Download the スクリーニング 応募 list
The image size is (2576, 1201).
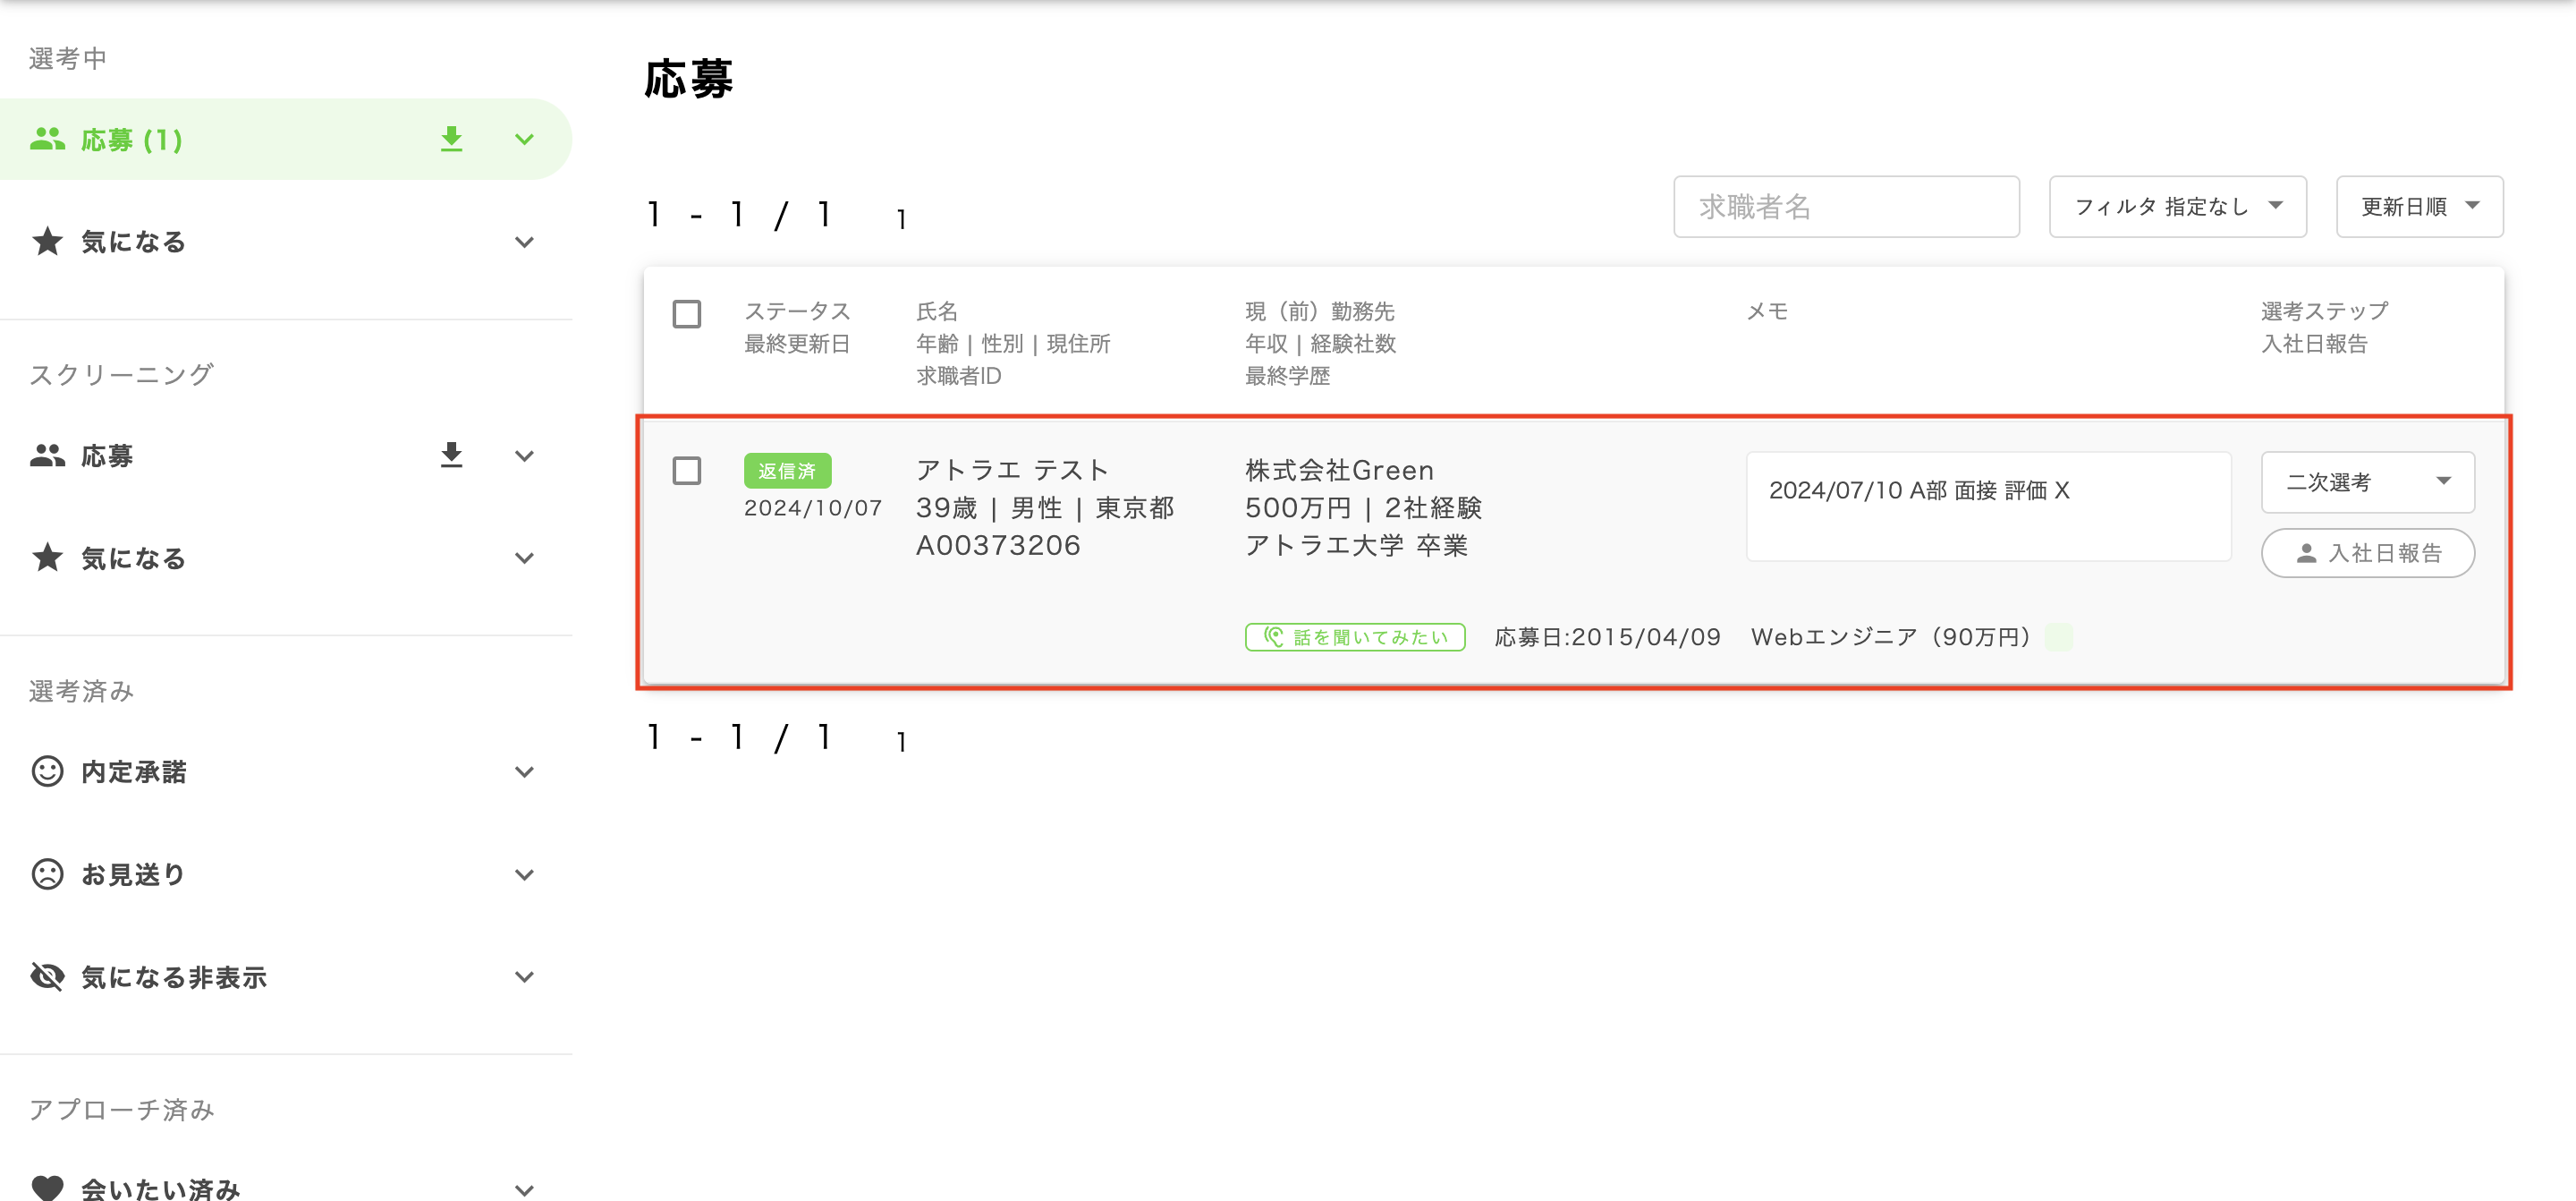[x=452, y=456]
